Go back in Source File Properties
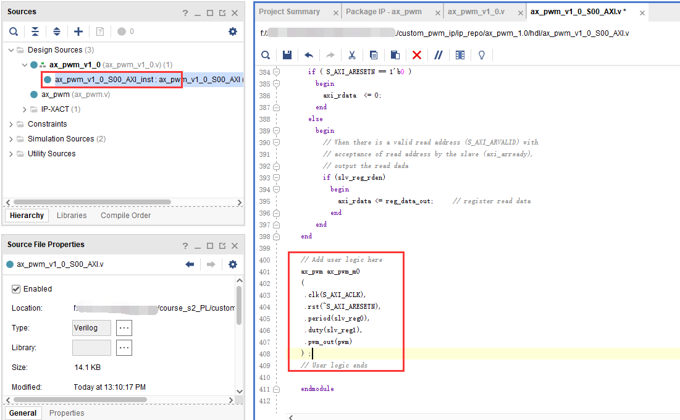680x420 pixels. [x=190, y=264]
